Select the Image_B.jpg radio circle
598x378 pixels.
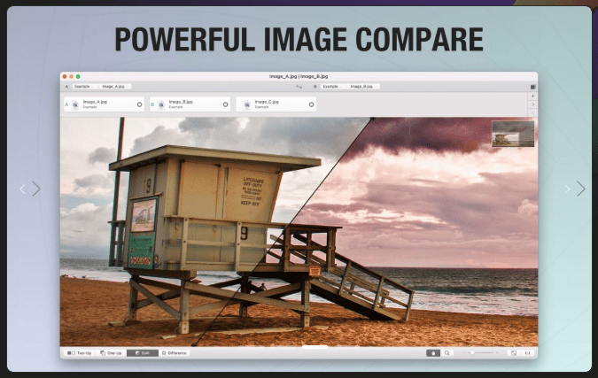(225, 104)
